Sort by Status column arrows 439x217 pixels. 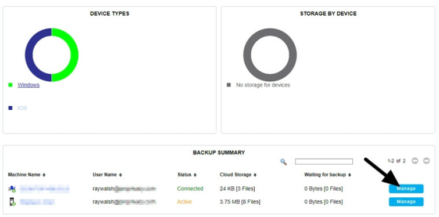coord(195,175)
